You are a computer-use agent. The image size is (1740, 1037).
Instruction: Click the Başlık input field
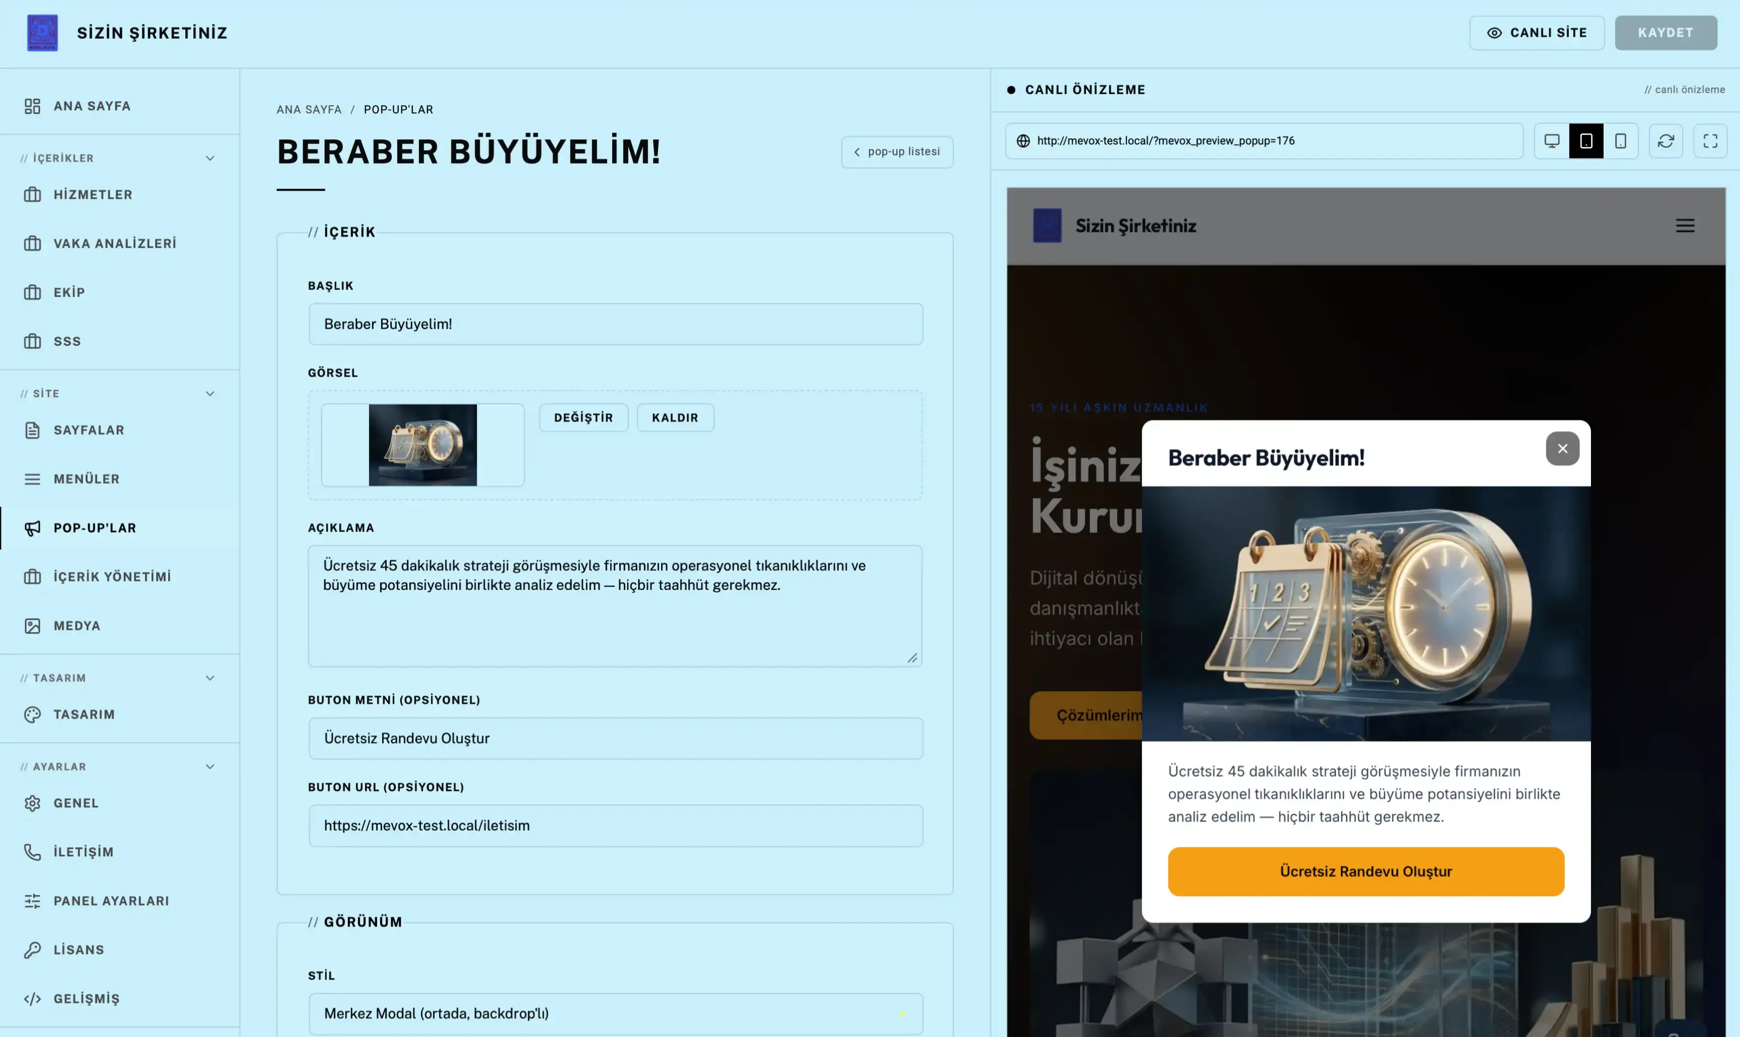[616, 324]
